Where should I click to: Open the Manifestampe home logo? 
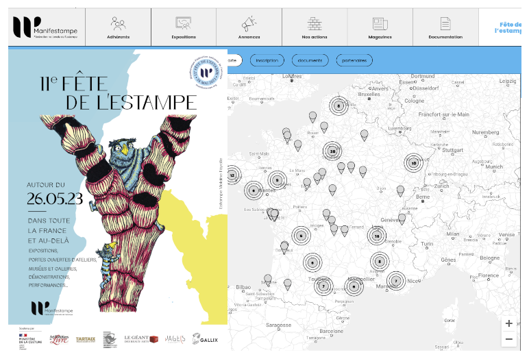pyautogui.click(x=45, y=27)
